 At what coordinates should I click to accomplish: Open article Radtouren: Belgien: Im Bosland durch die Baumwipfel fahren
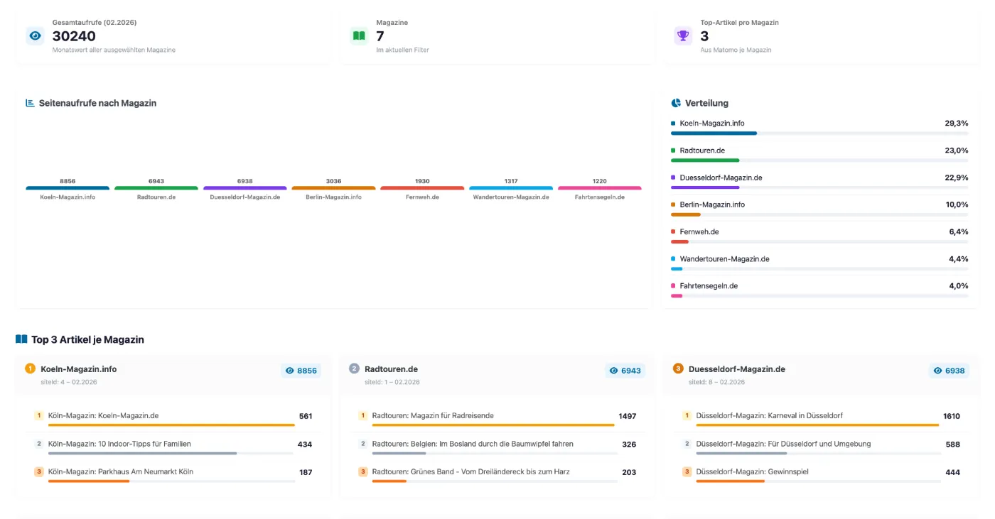(473, 444)
